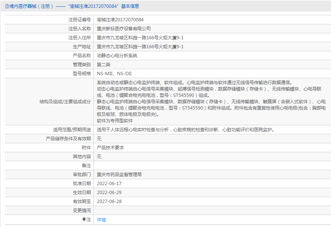The width and height of the screenshot is (331, 227).
Task: Click the 结构及组成/主要组成成分 label
Action: (65, 102)
